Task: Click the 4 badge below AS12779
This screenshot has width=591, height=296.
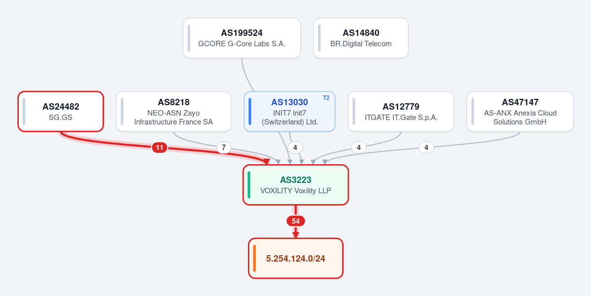Action: (x=358, y=148)
